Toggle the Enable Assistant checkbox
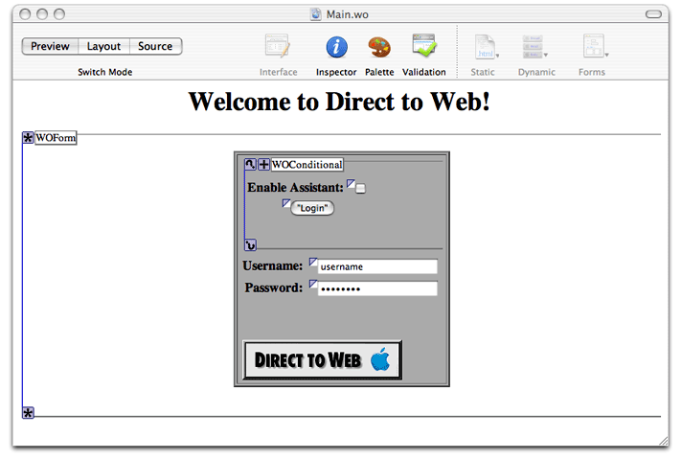Screen dimensions: 682x460 360,189
